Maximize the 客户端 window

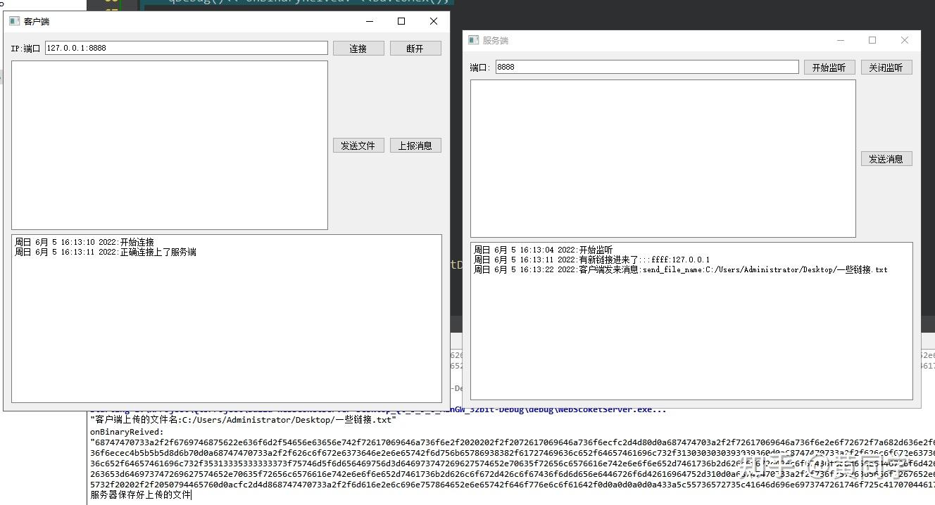pos(401,21)
